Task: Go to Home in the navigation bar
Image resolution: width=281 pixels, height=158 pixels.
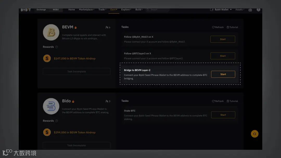Action: pyautogui.click(x=72, y=10)
